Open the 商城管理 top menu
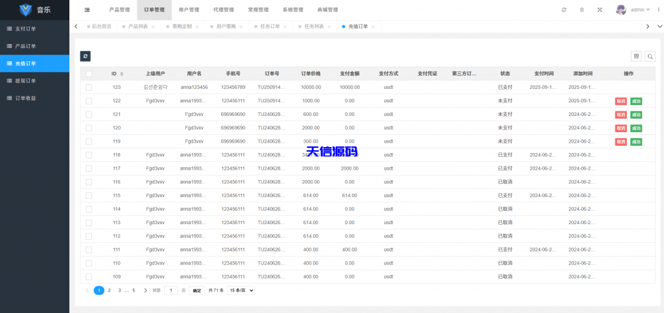Viewport: 664px width, 313px height. pos(327,10)
